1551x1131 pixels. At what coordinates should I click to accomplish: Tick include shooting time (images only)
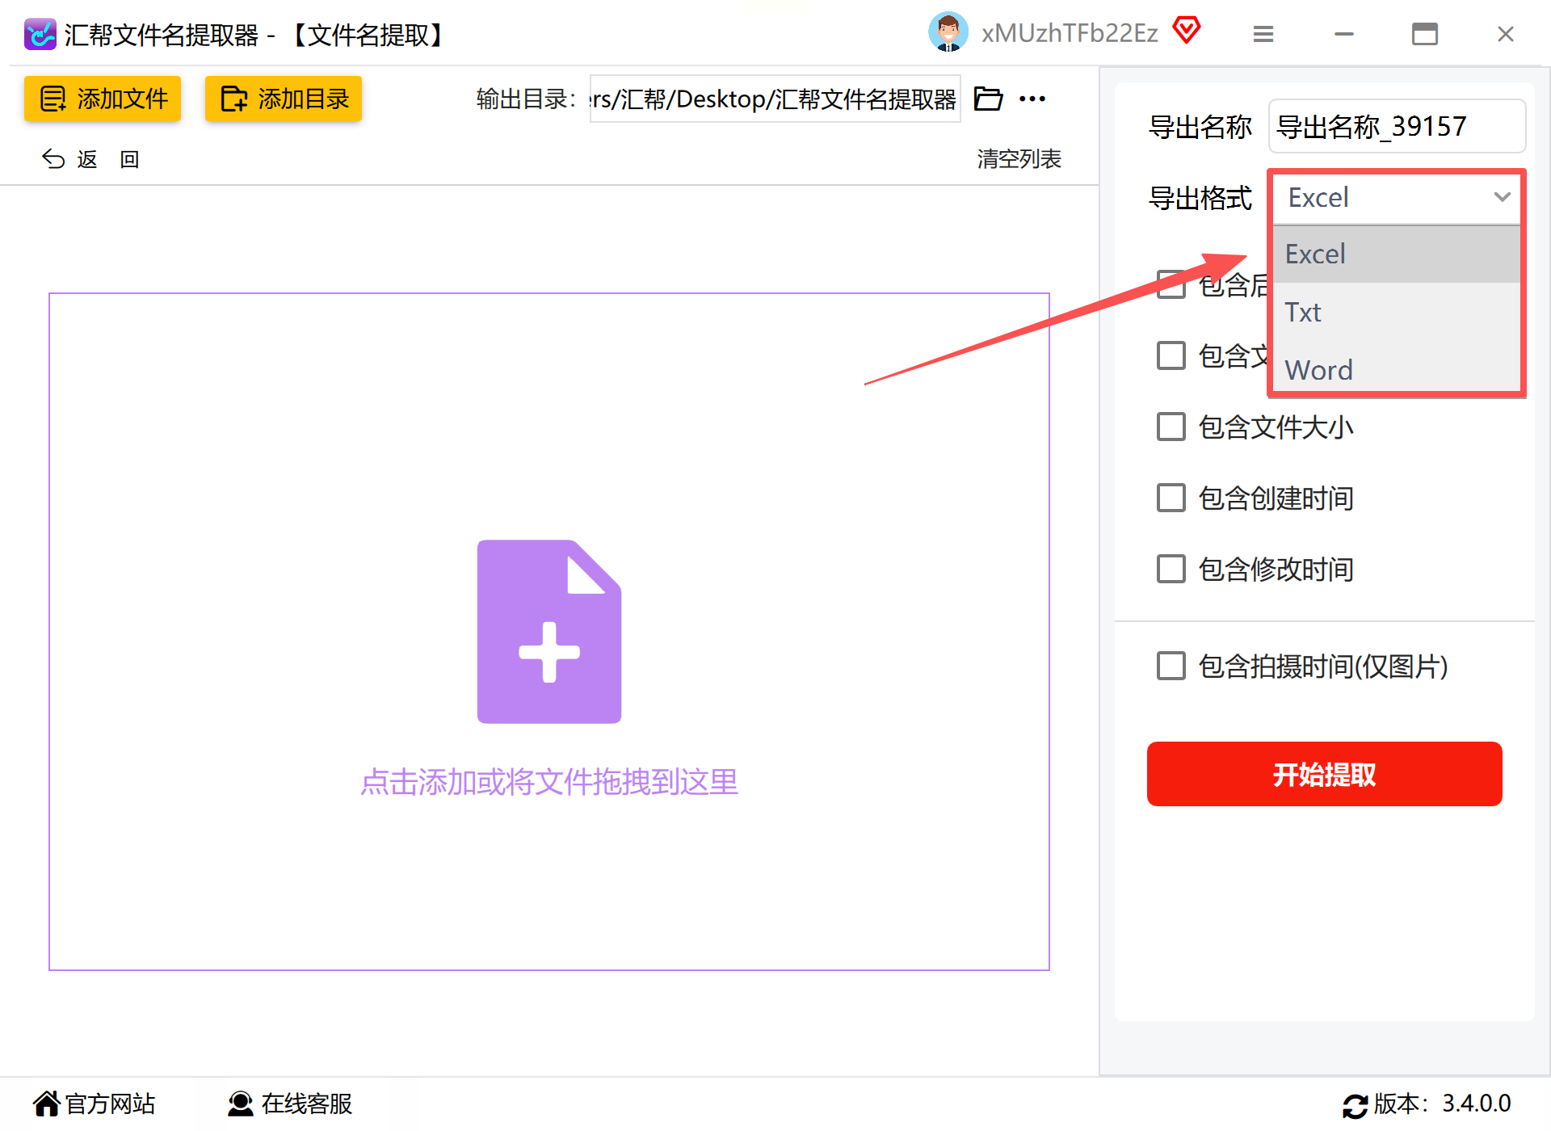[1171, 666]
